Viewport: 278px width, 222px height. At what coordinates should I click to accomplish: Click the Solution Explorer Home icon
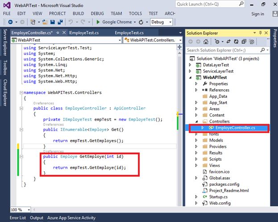click(x=206, y=42)
